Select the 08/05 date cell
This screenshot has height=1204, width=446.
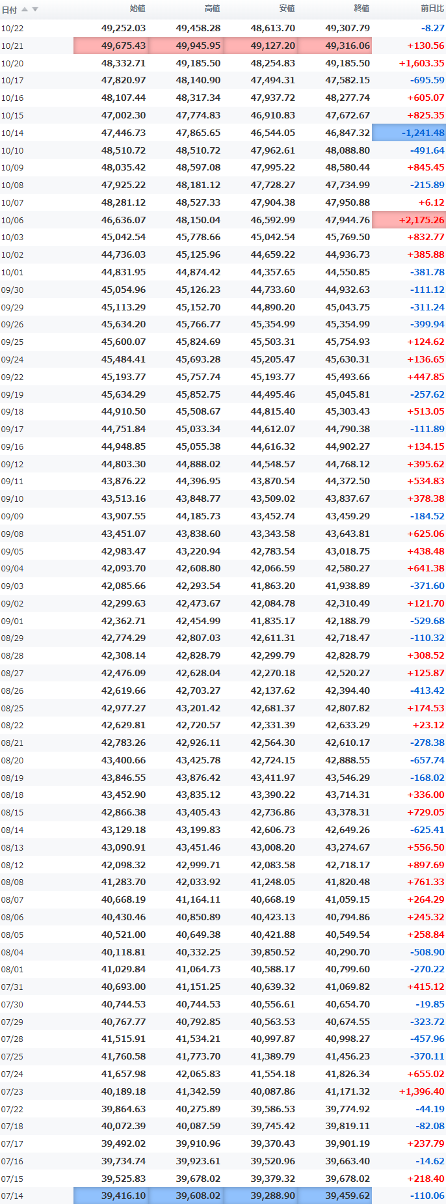12,935
